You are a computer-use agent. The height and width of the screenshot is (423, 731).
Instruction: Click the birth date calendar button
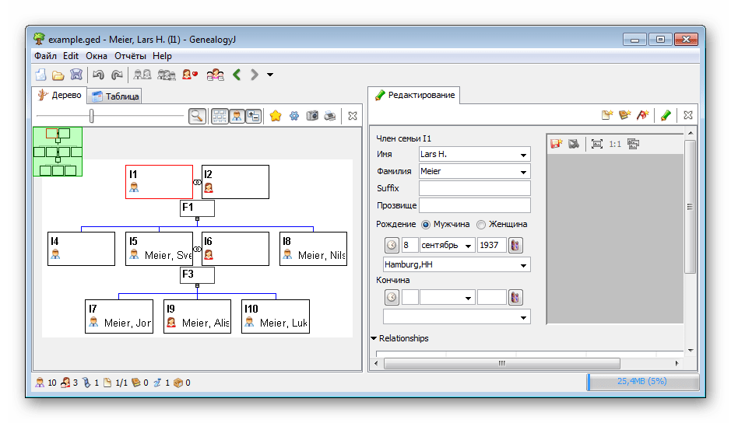click(x=515, y=245)
